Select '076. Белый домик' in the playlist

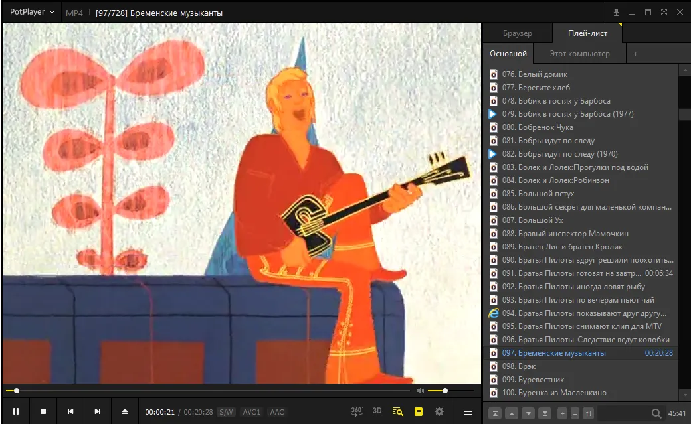pos(582,74)
